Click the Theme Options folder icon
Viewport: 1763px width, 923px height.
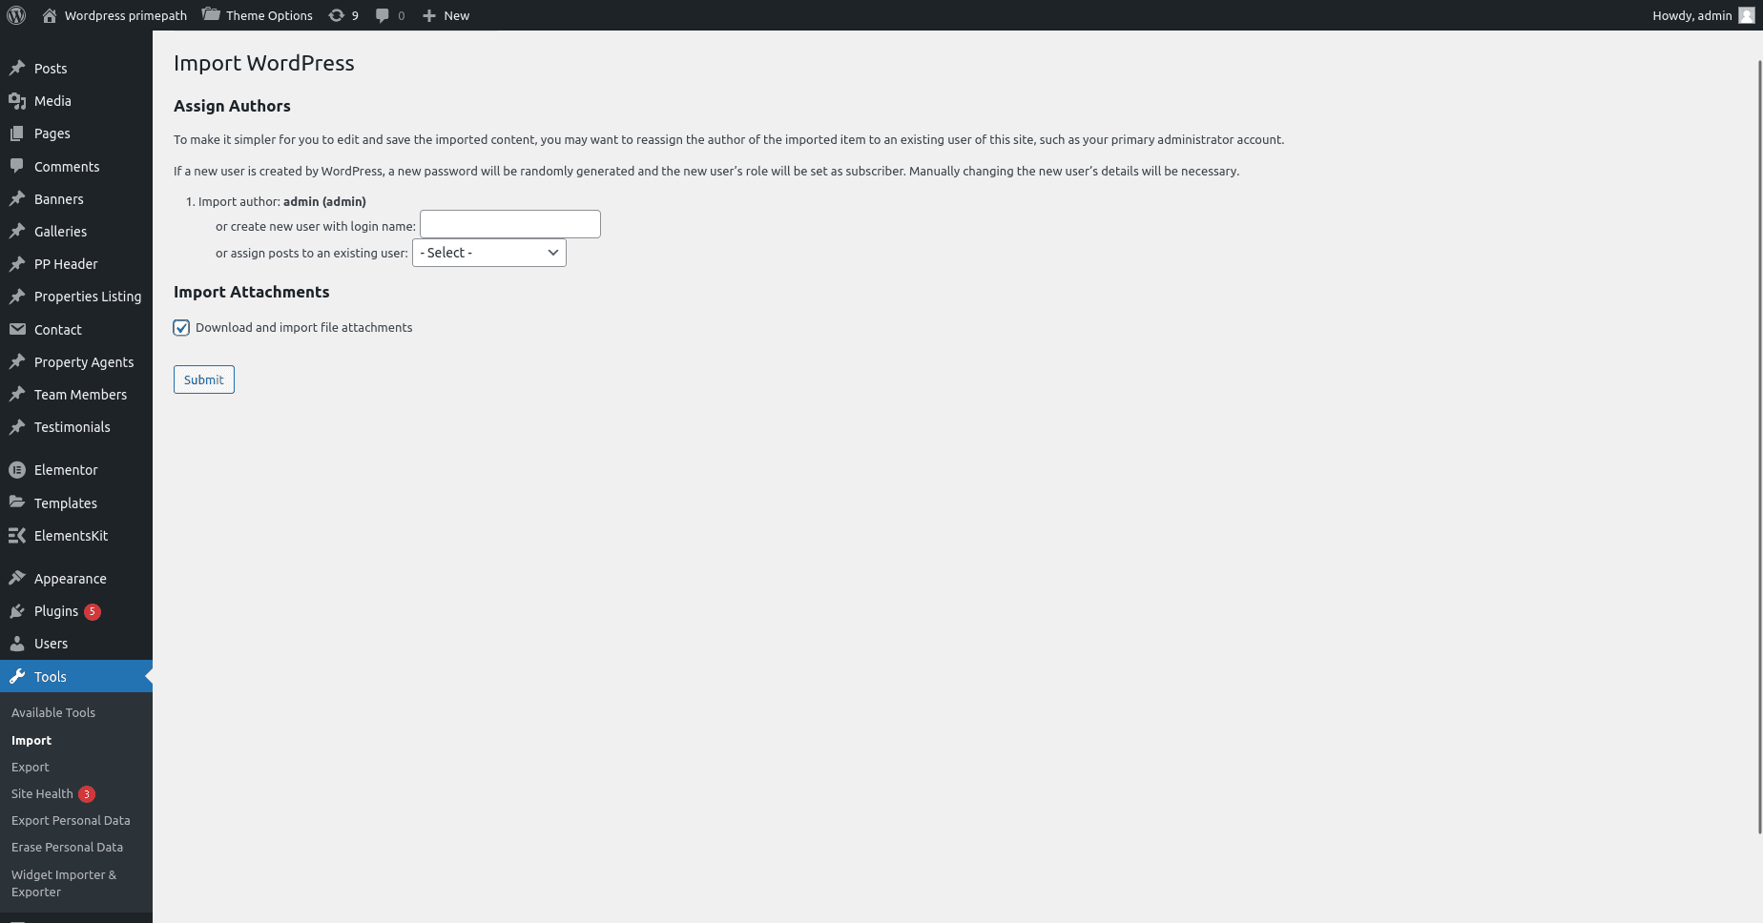(x=211, y=14)
